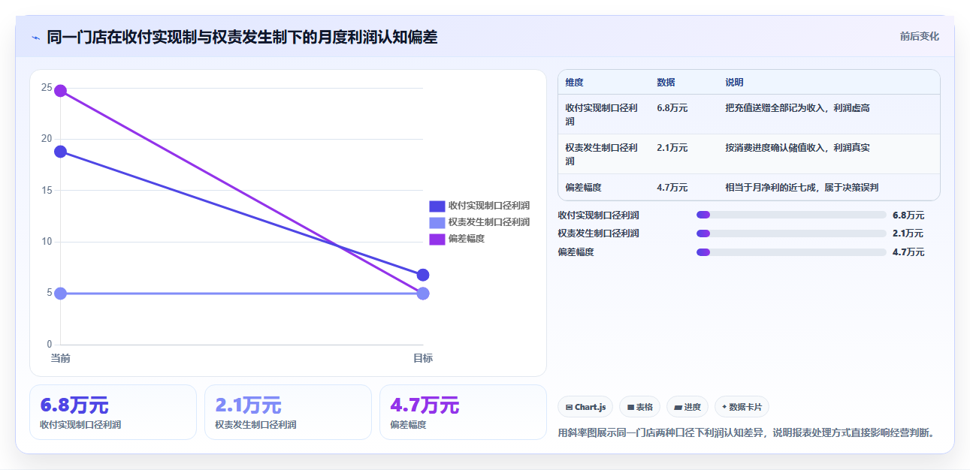Click stat card caption 偏差幅度
Screen dimensions: 970x470
[408, 424]
